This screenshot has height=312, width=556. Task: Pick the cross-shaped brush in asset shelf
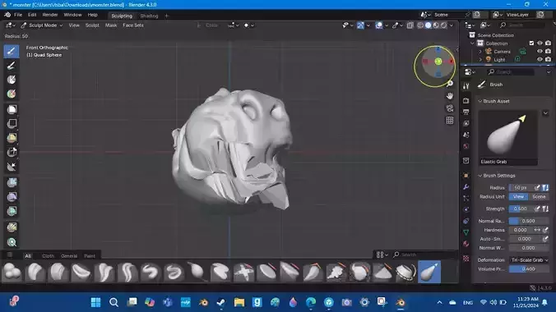[x=243, y=272]
